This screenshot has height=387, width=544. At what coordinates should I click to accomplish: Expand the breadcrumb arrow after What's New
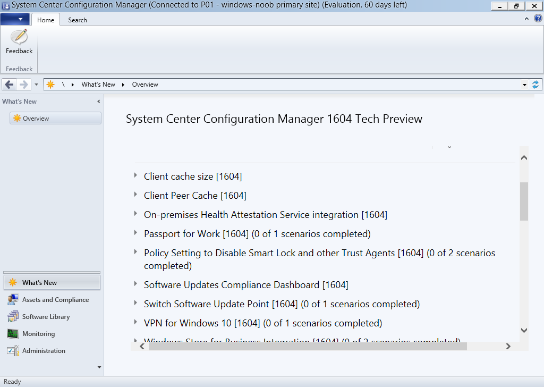tap(123, 85)
